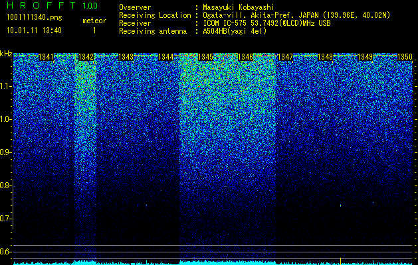Click the 1345 time marker
This screenshot has height=265, width=418.
205,57
